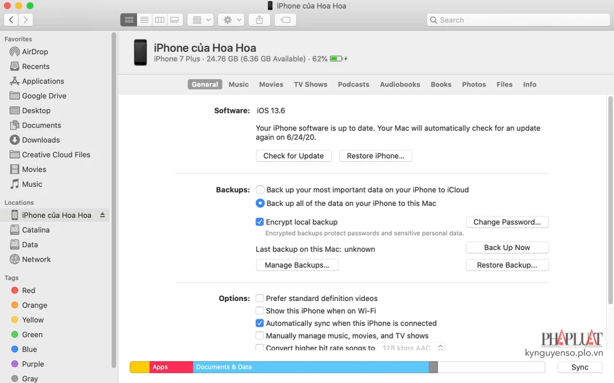This screenshot has width=614, height=383.
Task: Click the Edit Tags toolbar icon
Action: tap(286, 20)
